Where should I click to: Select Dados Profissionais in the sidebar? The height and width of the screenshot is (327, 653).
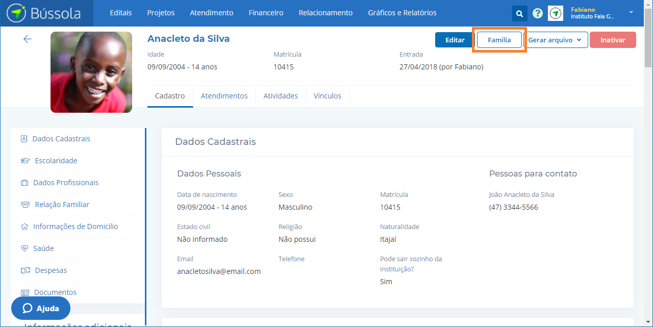point(66,183)
